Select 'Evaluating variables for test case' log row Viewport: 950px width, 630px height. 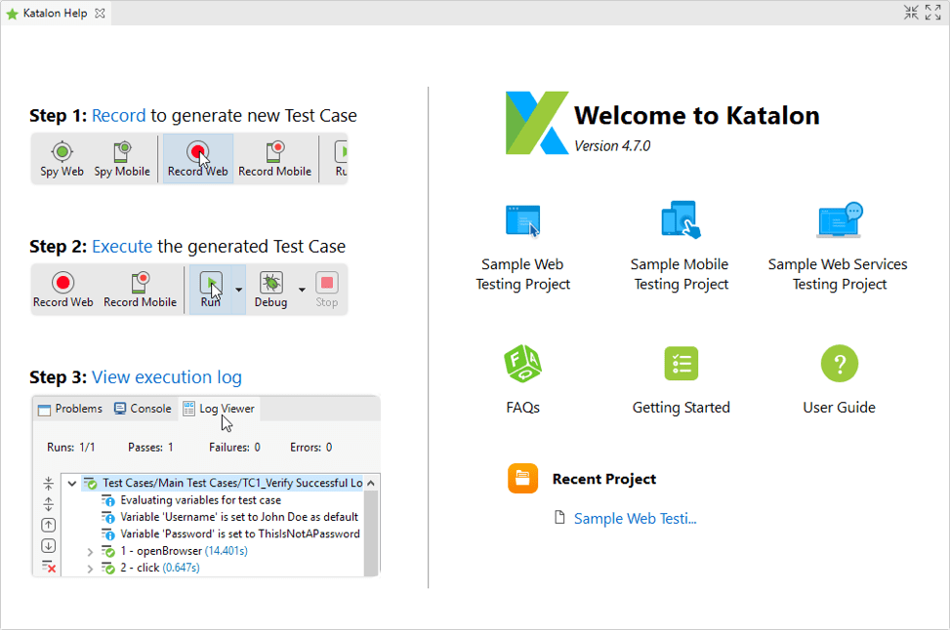(200, 500)
